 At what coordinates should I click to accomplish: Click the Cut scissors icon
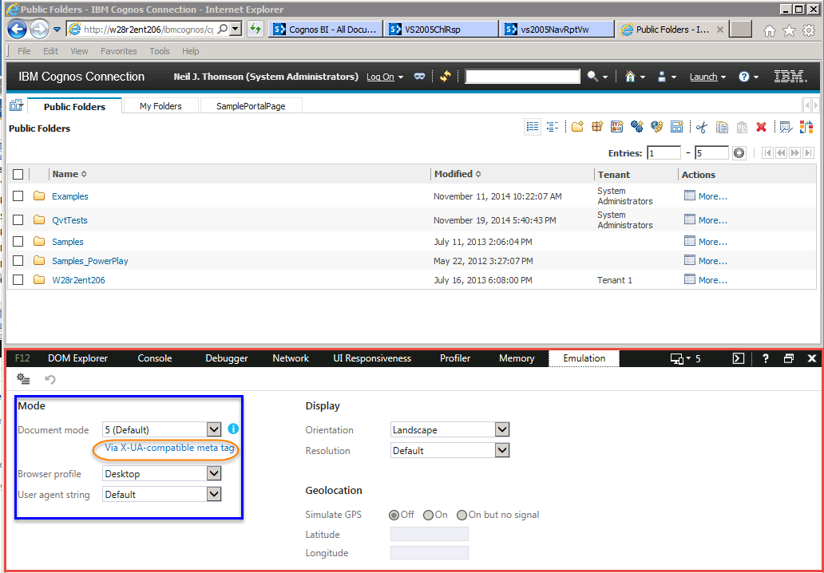[x=702, y=127]
